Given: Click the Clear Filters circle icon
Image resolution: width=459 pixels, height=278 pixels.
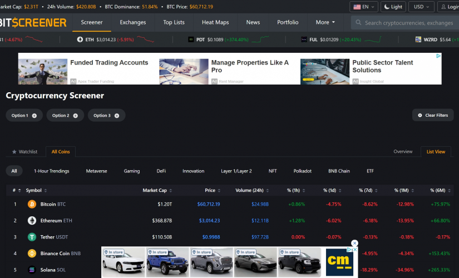Looking at the screenshot, I should [x=419, y=115].
